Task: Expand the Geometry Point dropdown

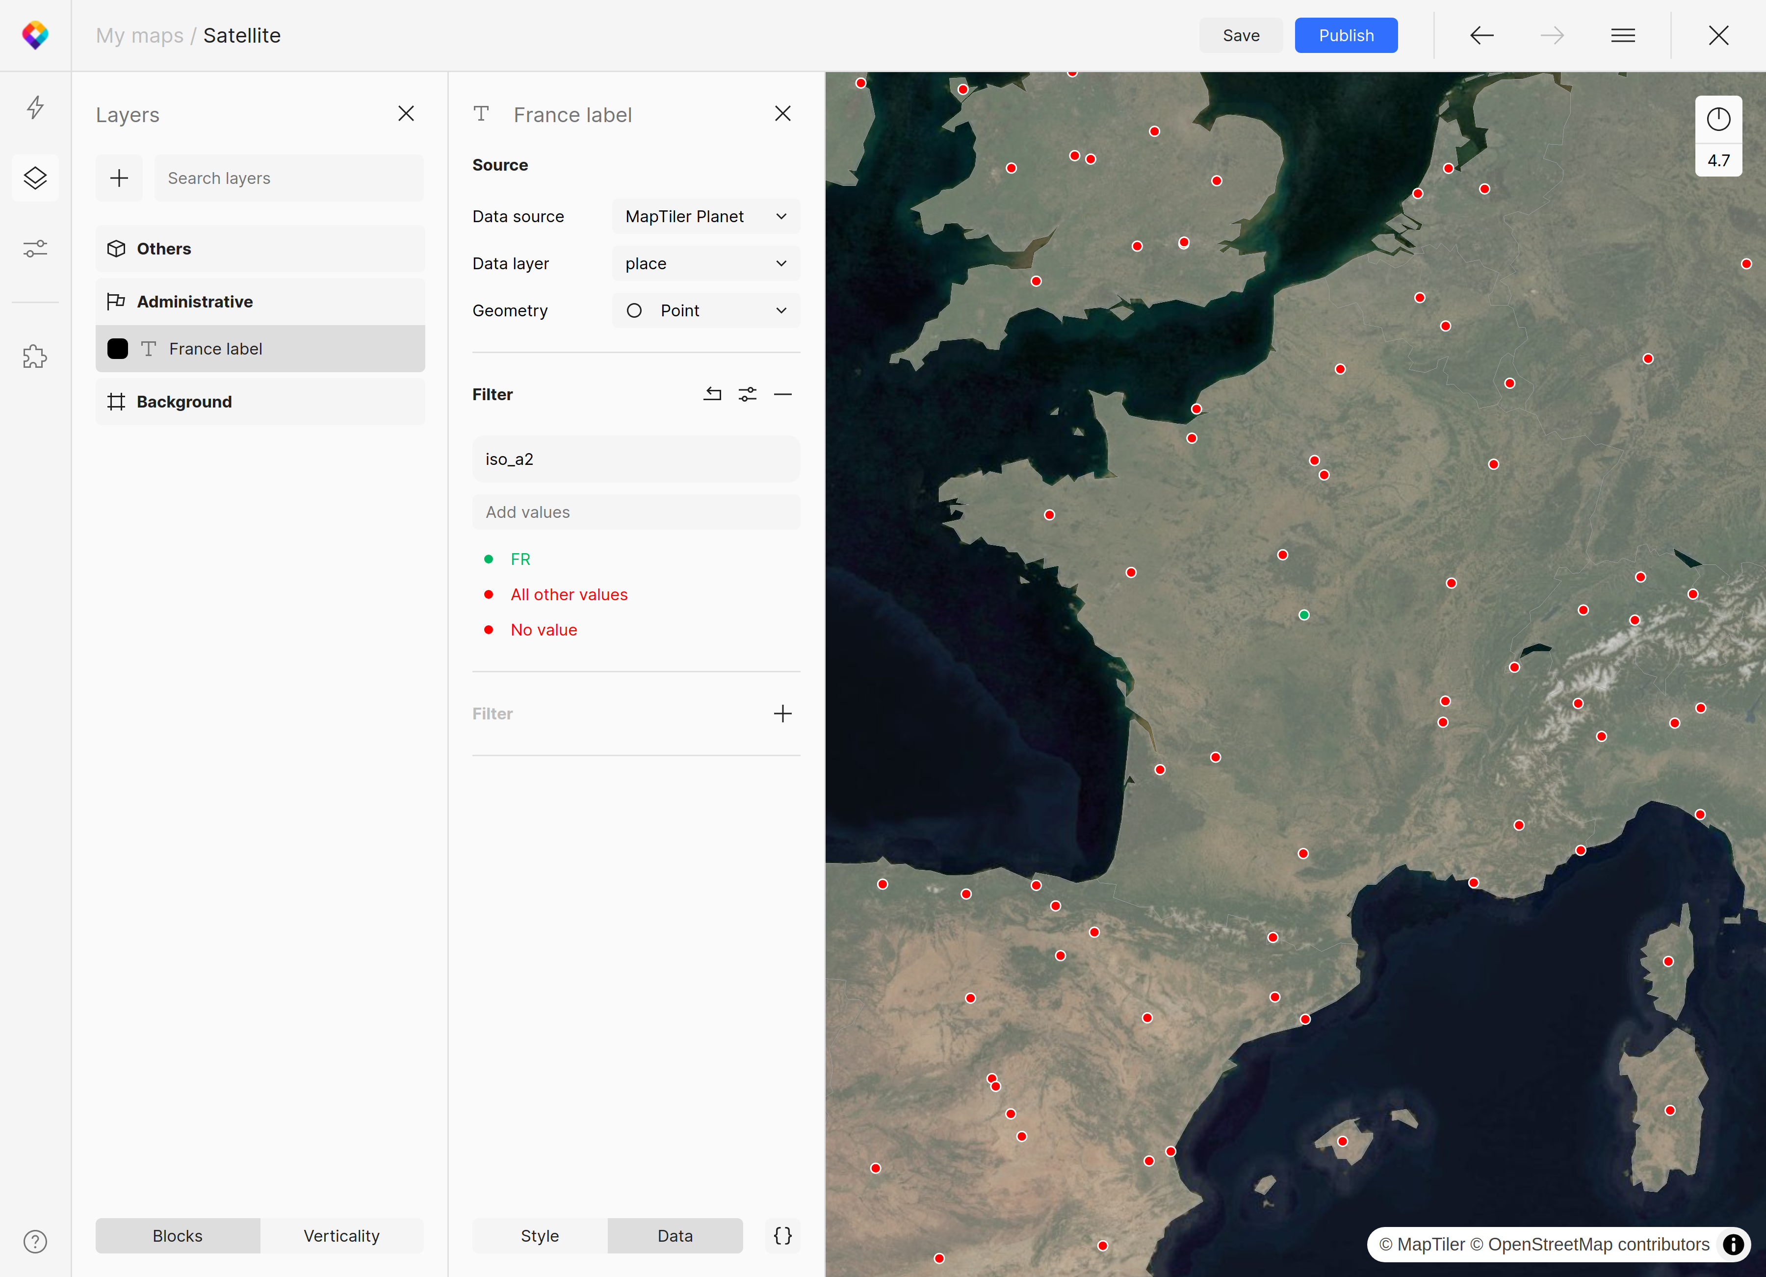Action: coord(705,310)
